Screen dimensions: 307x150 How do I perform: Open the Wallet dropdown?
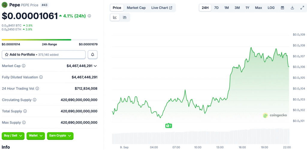36,136
